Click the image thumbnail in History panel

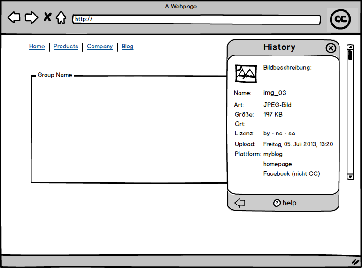246,73
